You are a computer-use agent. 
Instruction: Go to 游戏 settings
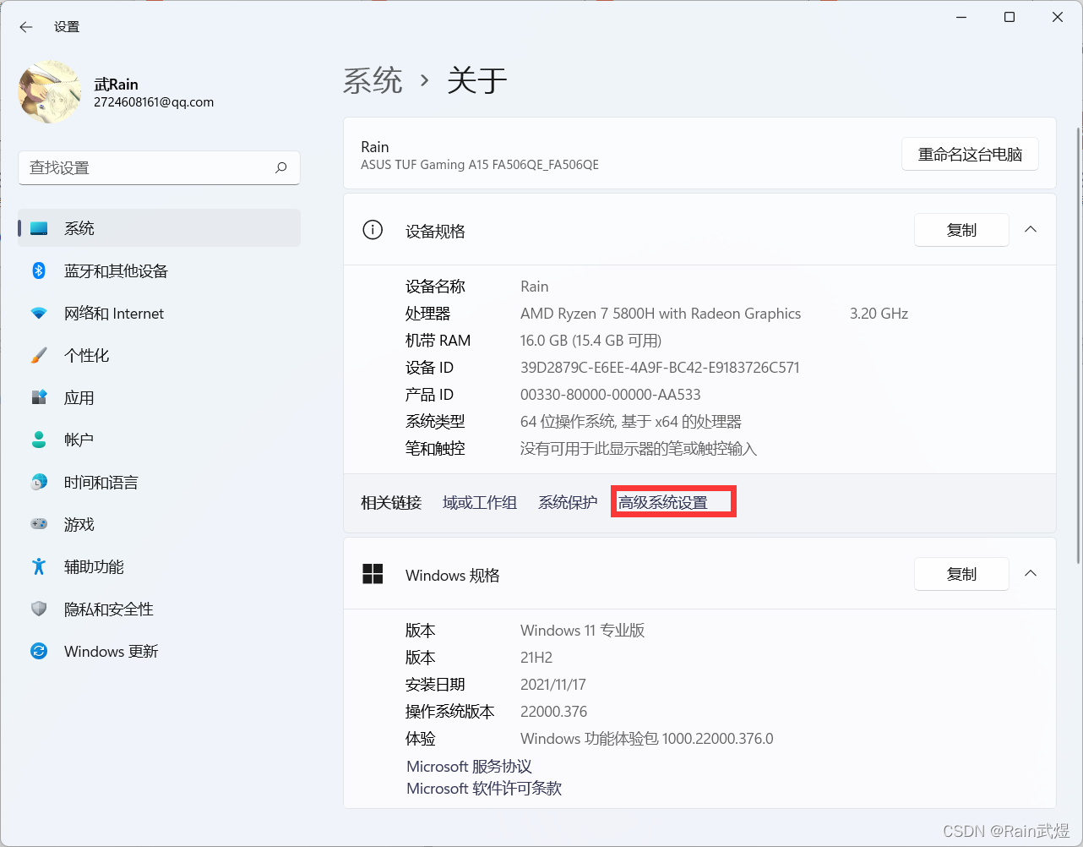(159, 524)
